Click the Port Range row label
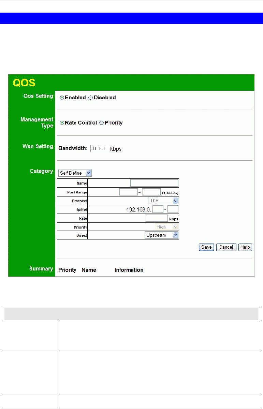This screenshot has width=263, height=409. coord(77,192)
